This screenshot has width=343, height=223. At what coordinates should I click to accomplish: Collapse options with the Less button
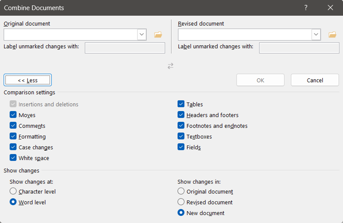pyautogui.click(x=28, y=80)
